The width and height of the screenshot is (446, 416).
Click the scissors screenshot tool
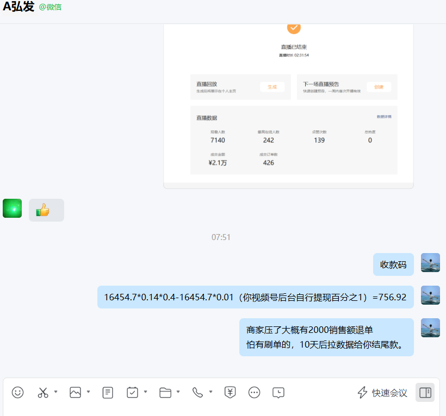click(43, 393)
